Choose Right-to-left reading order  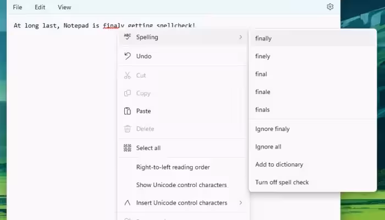coord(183,167)
